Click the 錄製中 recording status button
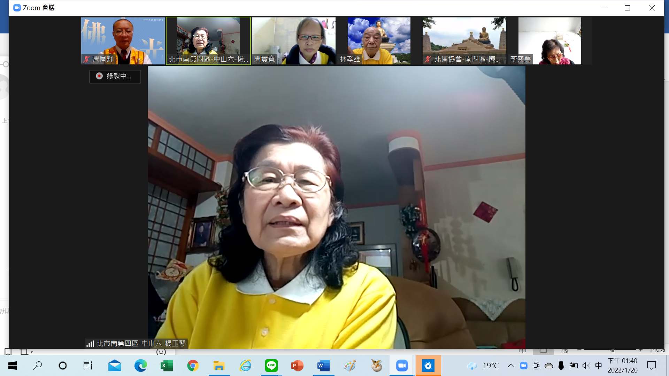 pyautogui.click(x=115, y=76)
